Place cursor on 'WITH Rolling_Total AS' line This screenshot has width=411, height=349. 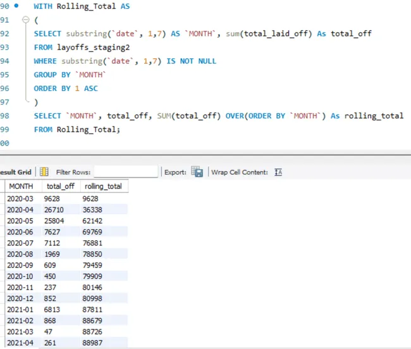coord(82,6)
